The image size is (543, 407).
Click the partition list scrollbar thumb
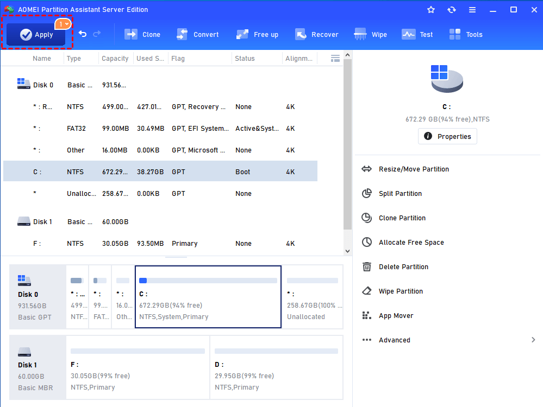348,144
